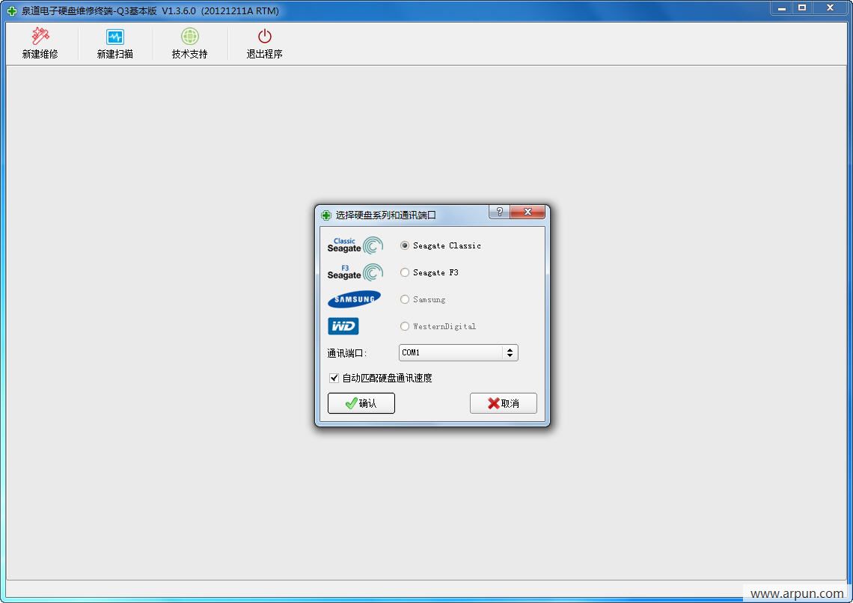Click the green plus icon in dialog title
Image resolution: width=853 pixels, height=603 pixels.
tap(325, 215)
